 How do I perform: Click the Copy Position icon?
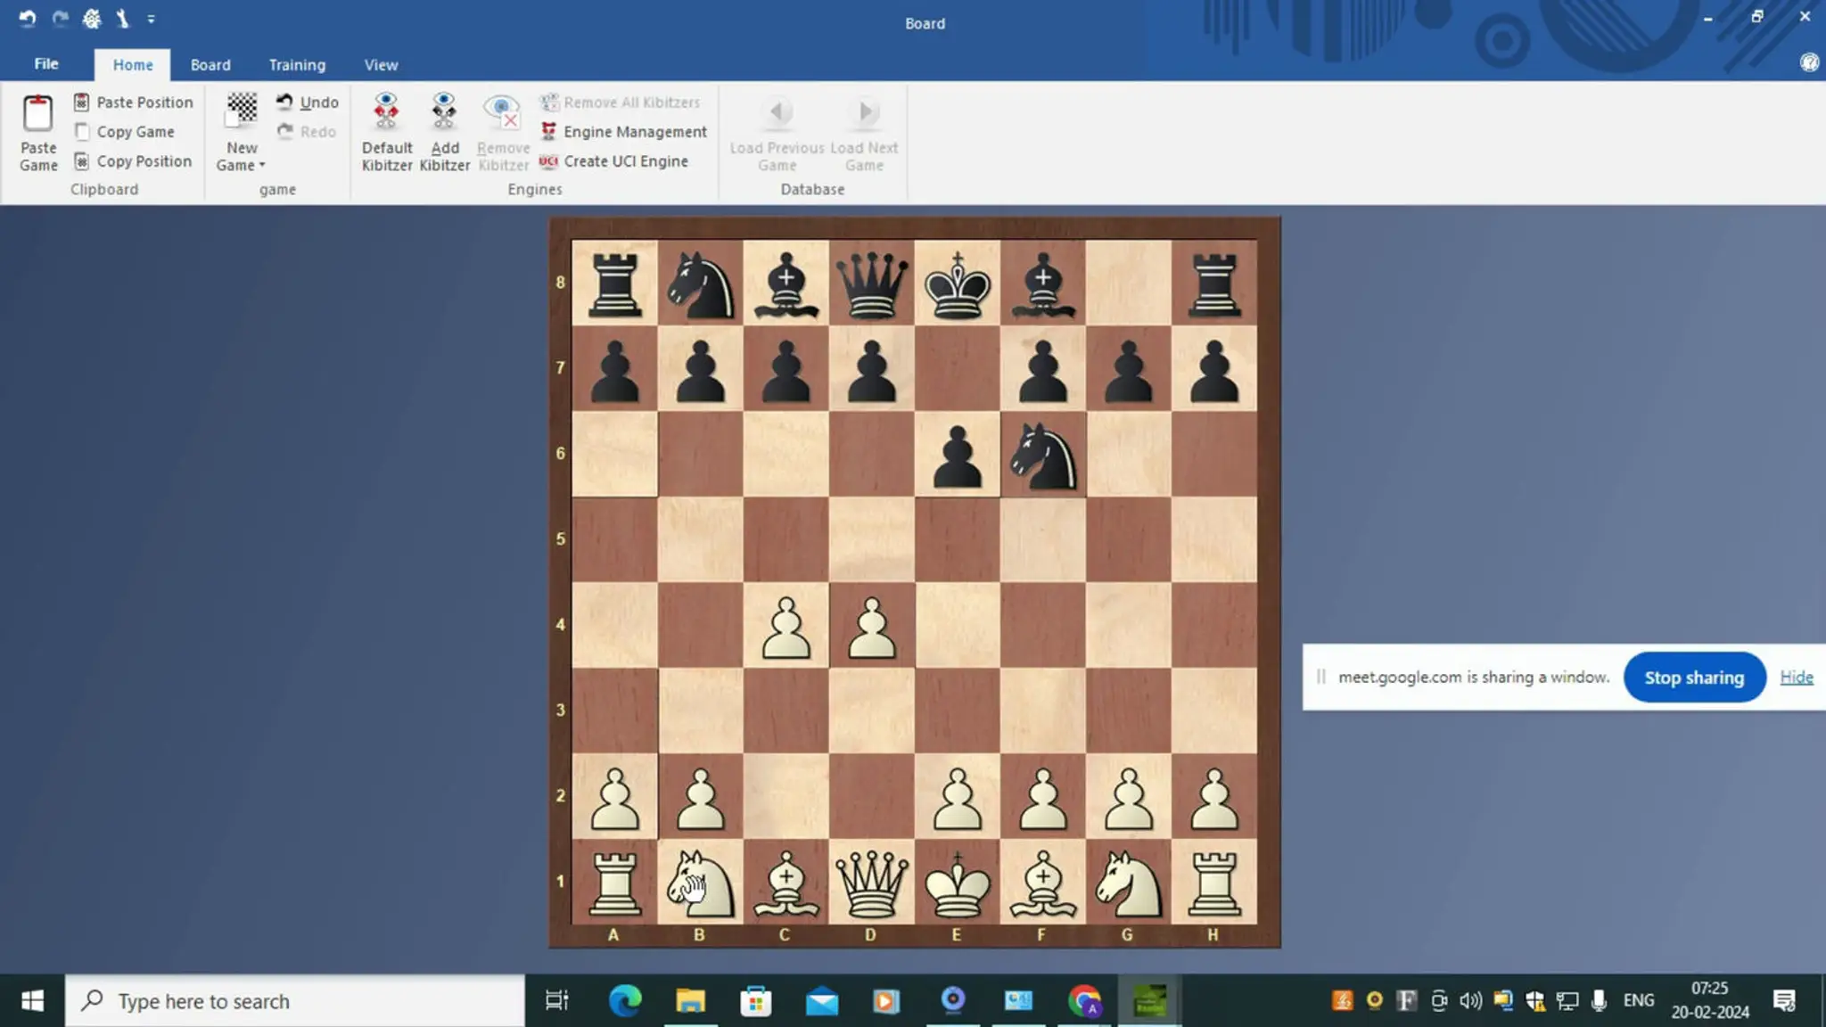tap(82, 161)
